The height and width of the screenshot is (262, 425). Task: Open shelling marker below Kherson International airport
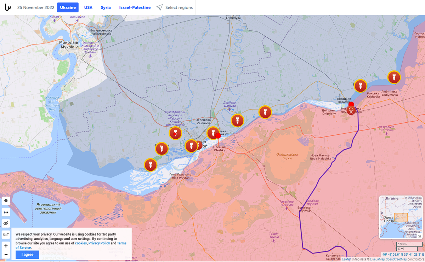[x=175, y=133]
